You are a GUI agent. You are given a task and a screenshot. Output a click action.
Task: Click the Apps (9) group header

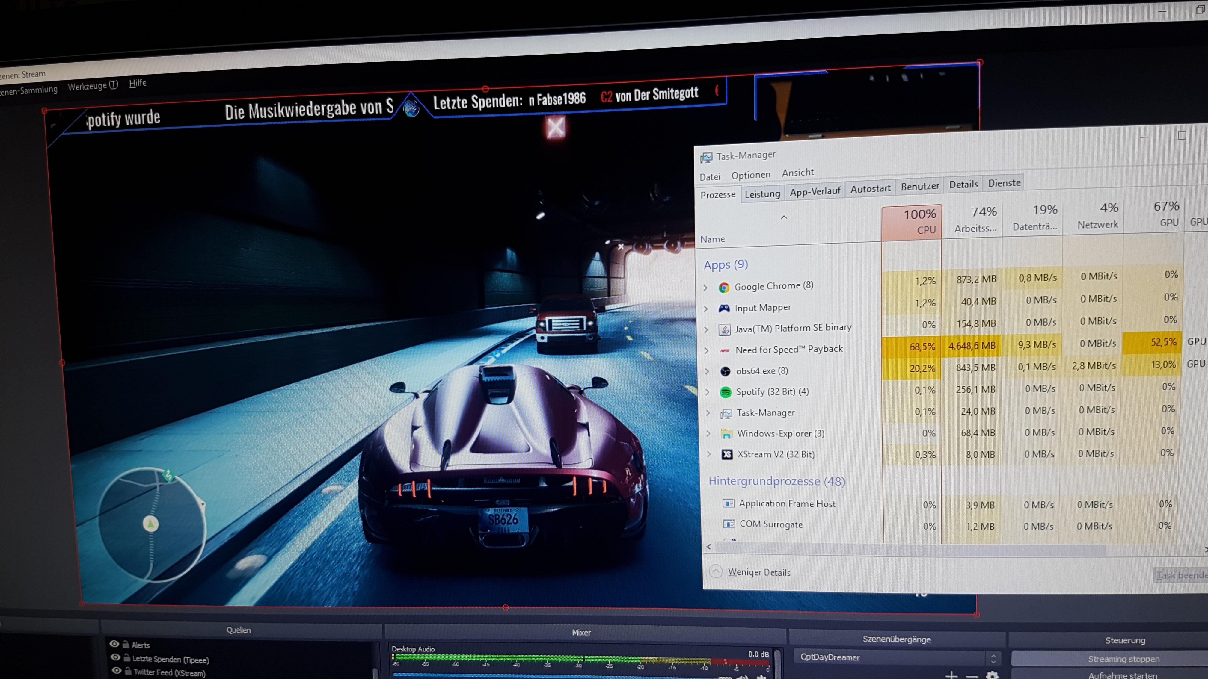[x=726, y=265]
